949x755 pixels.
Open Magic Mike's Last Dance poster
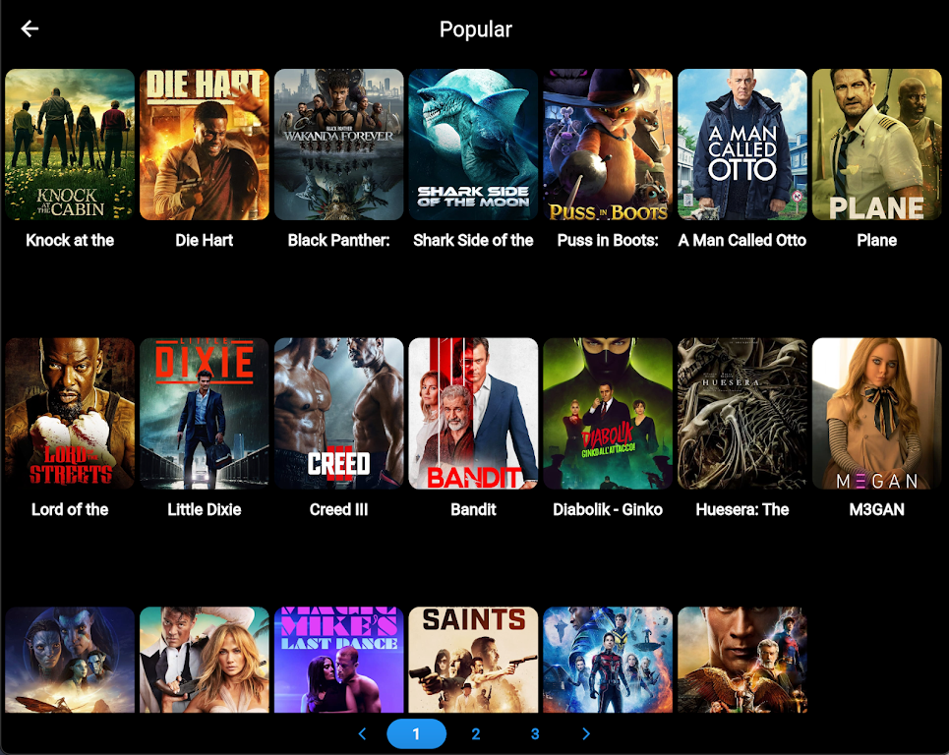tap(339, 659)
